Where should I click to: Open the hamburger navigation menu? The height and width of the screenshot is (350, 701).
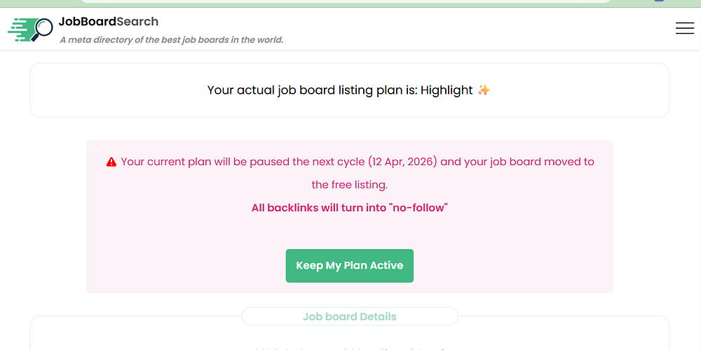point(684,28)
